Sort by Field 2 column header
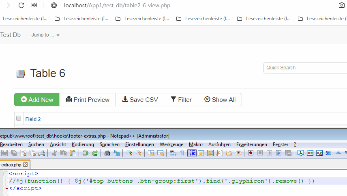The height and width of the screenshot is (196, 347). (x=33, y=119)
